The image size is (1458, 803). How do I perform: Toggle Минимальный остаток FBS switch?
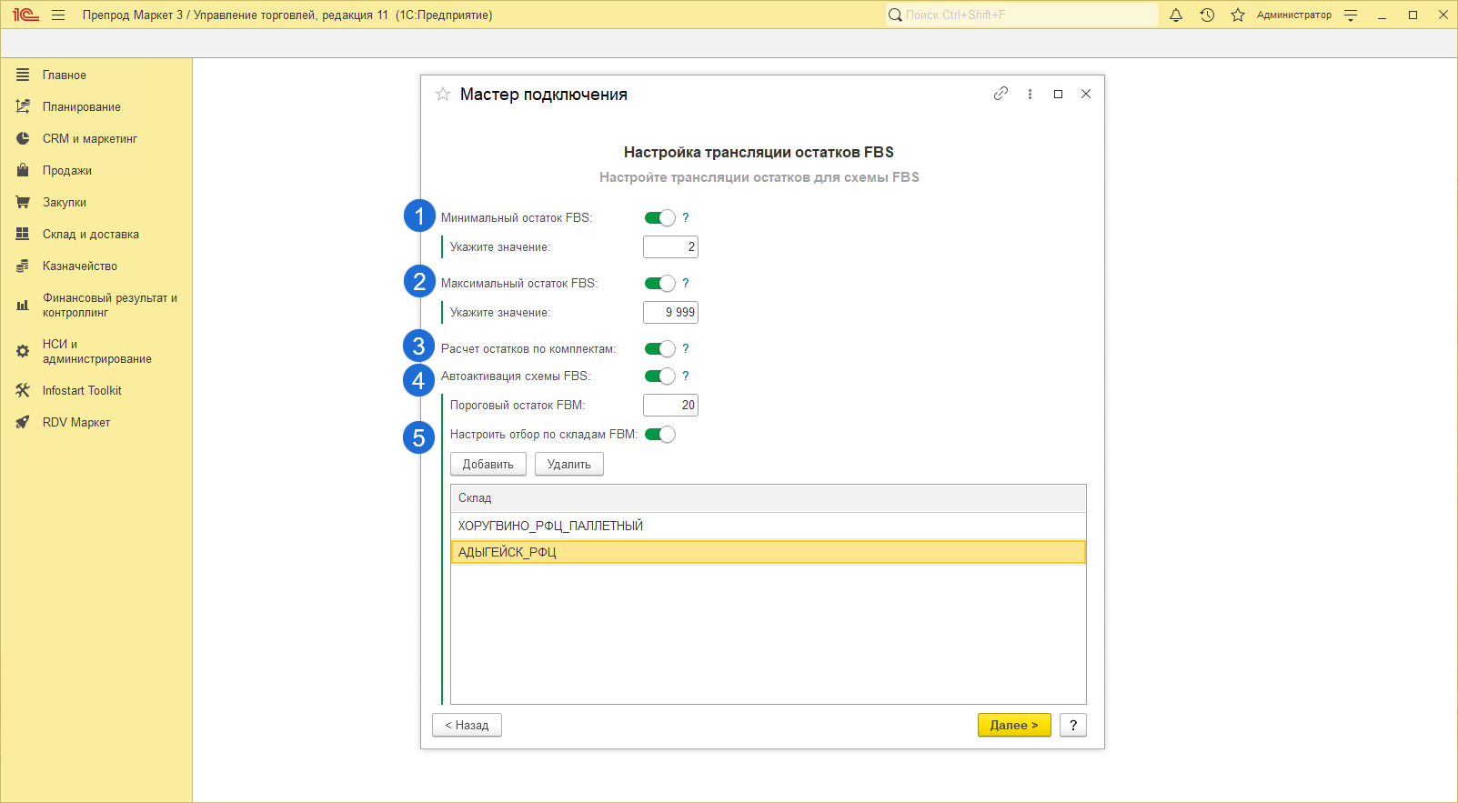coord(660,217)
